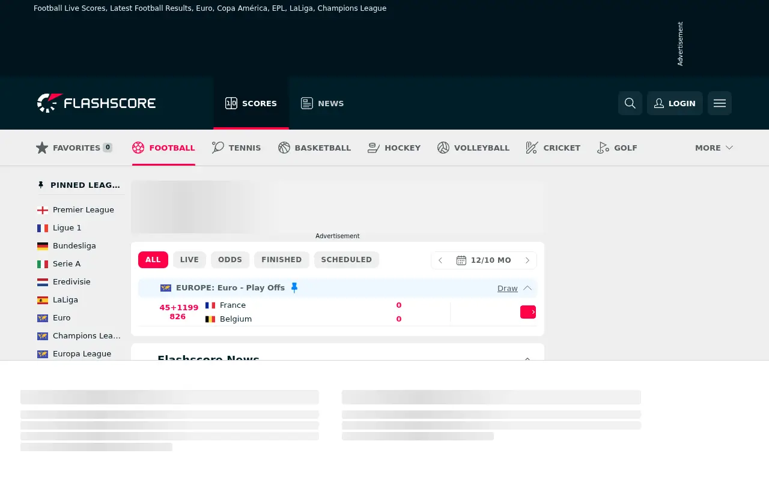Screen dimensions: 769x480
Task: Open Europa League pinned league
Action: pyautogui.click(x=81, y=354)
